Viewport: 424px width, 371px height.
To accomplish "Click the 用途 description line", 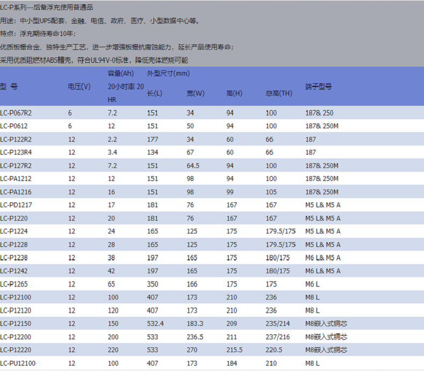I will click(100, 21).
